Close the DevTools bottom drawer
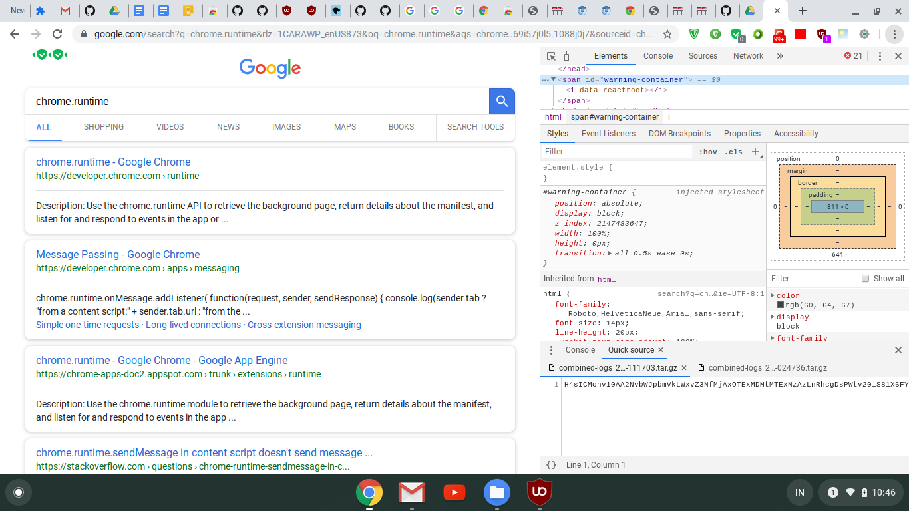 (898, 350)
